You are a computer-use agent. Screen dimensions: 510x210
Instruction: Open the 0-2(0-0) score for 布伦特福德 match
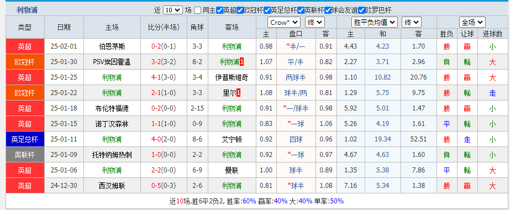(164, 108)
